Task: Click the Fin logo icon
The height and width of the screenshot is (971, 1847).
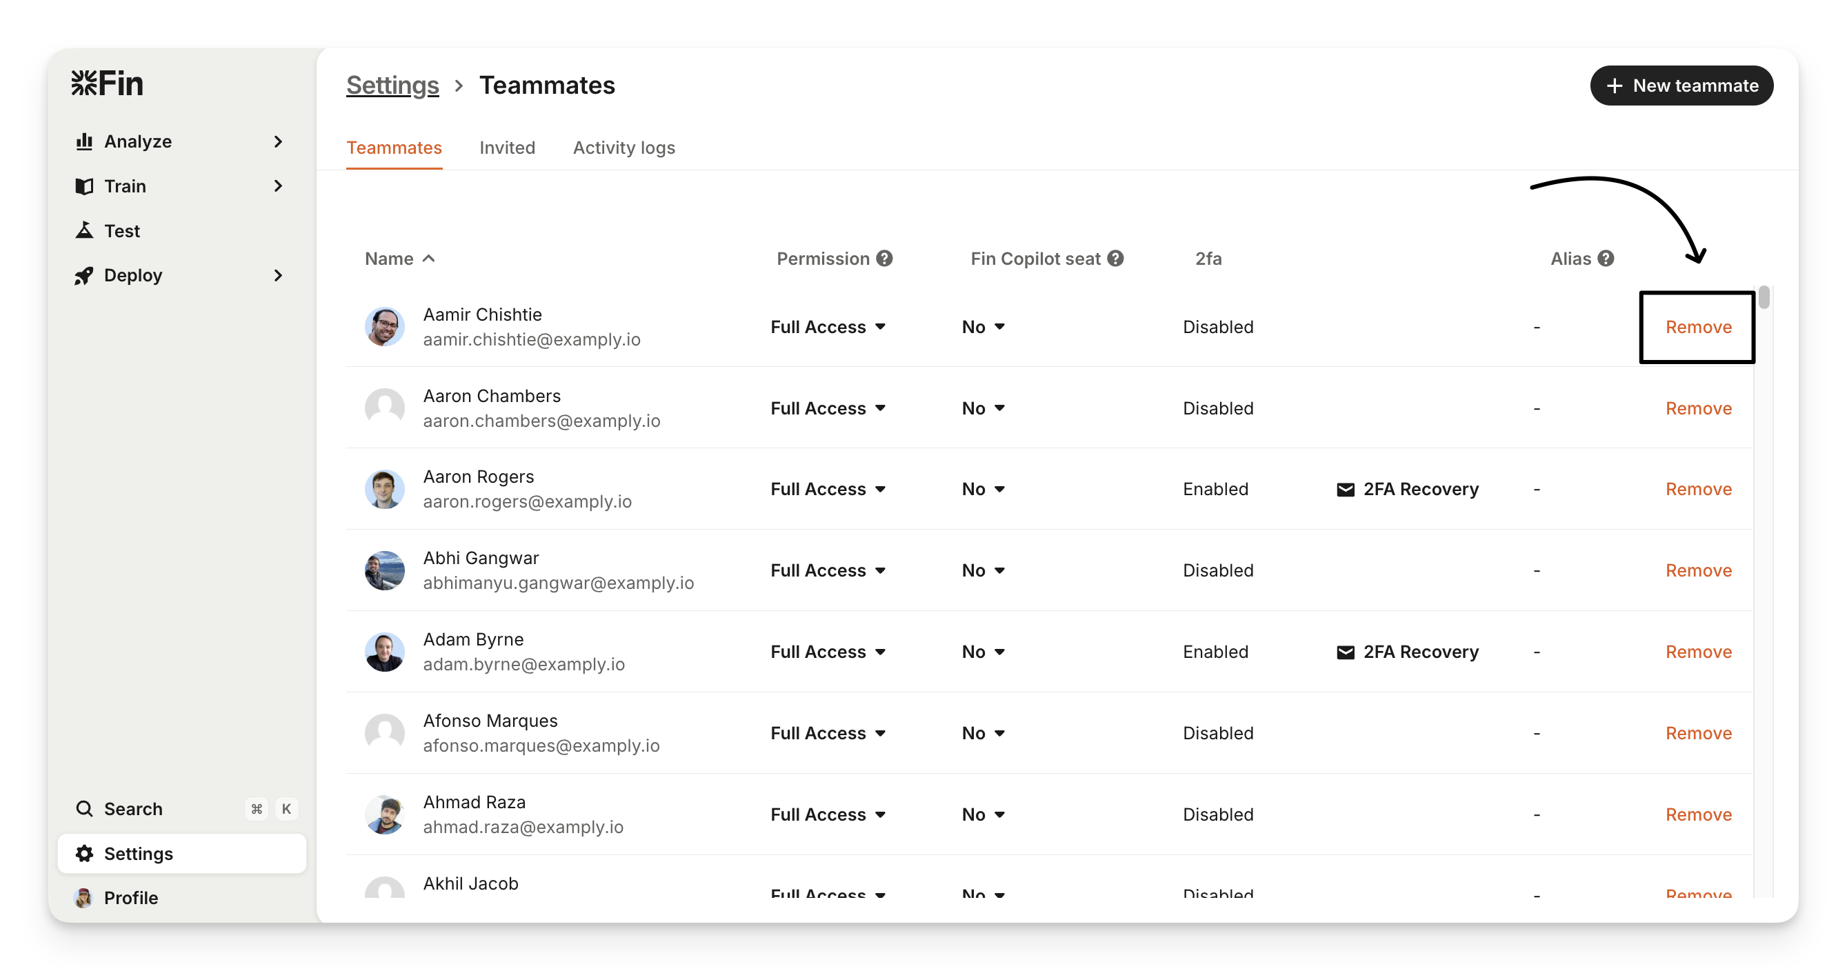Action: pyautogui.click(x=84, y=83)
